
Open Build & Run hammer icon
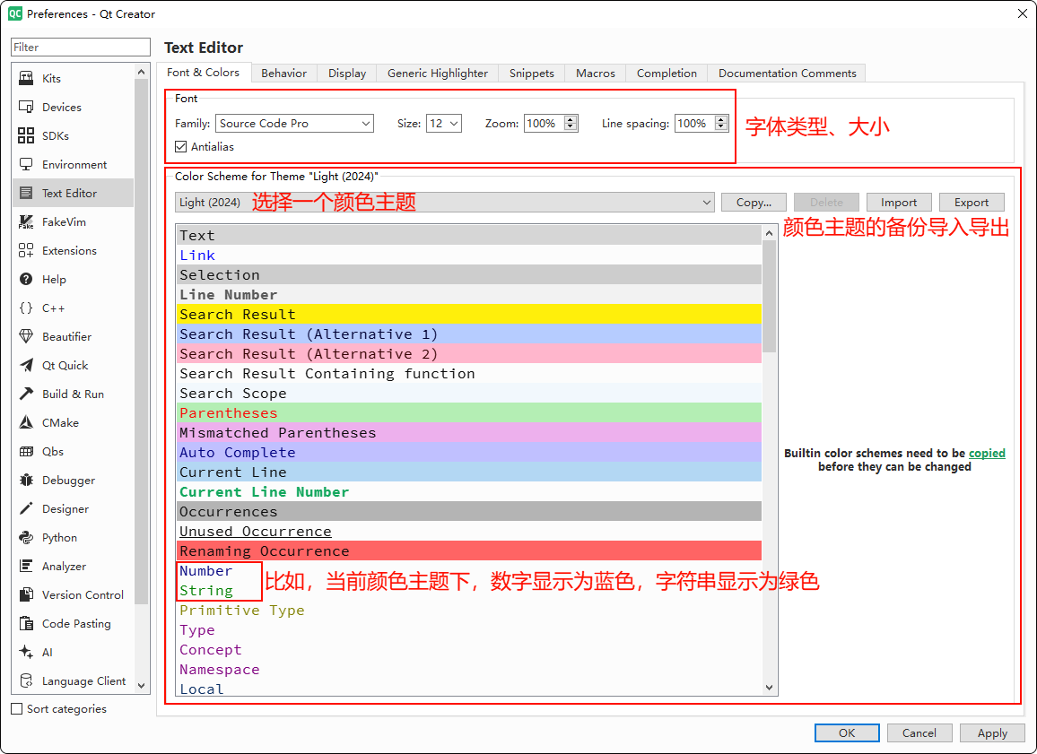[x=26, y=394]
